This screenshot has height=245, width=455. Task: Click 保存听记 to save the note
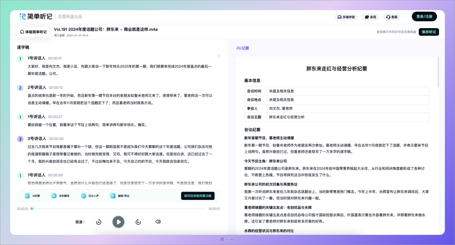(x=428, y=32)
